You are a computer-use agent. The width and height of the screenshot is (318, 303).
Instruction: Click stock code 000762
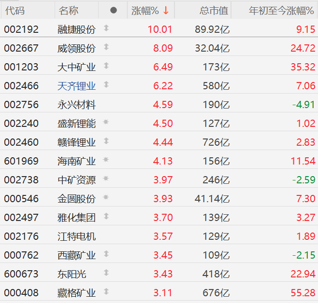pyautogui.click(x=21, y=255)
